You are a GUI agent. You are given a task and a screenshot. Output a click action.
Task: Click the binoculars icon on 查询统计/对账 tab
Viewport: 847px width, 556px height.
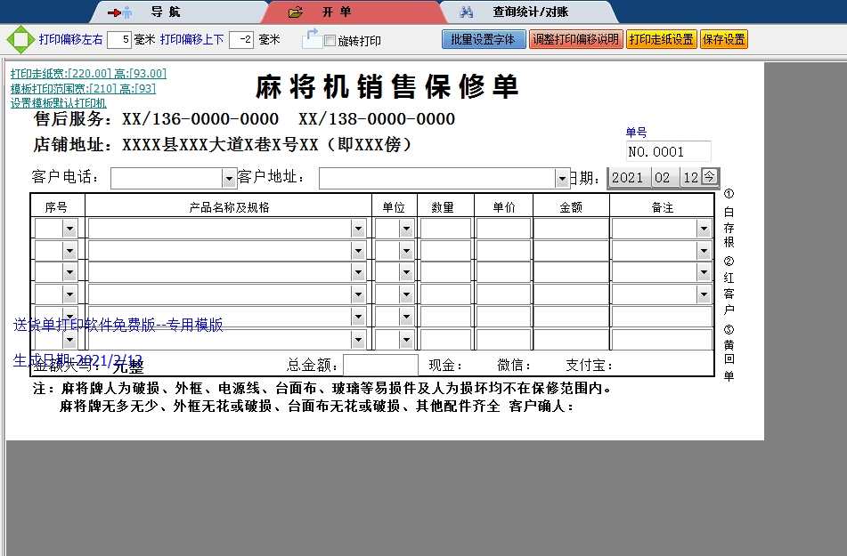click(467, 12)
